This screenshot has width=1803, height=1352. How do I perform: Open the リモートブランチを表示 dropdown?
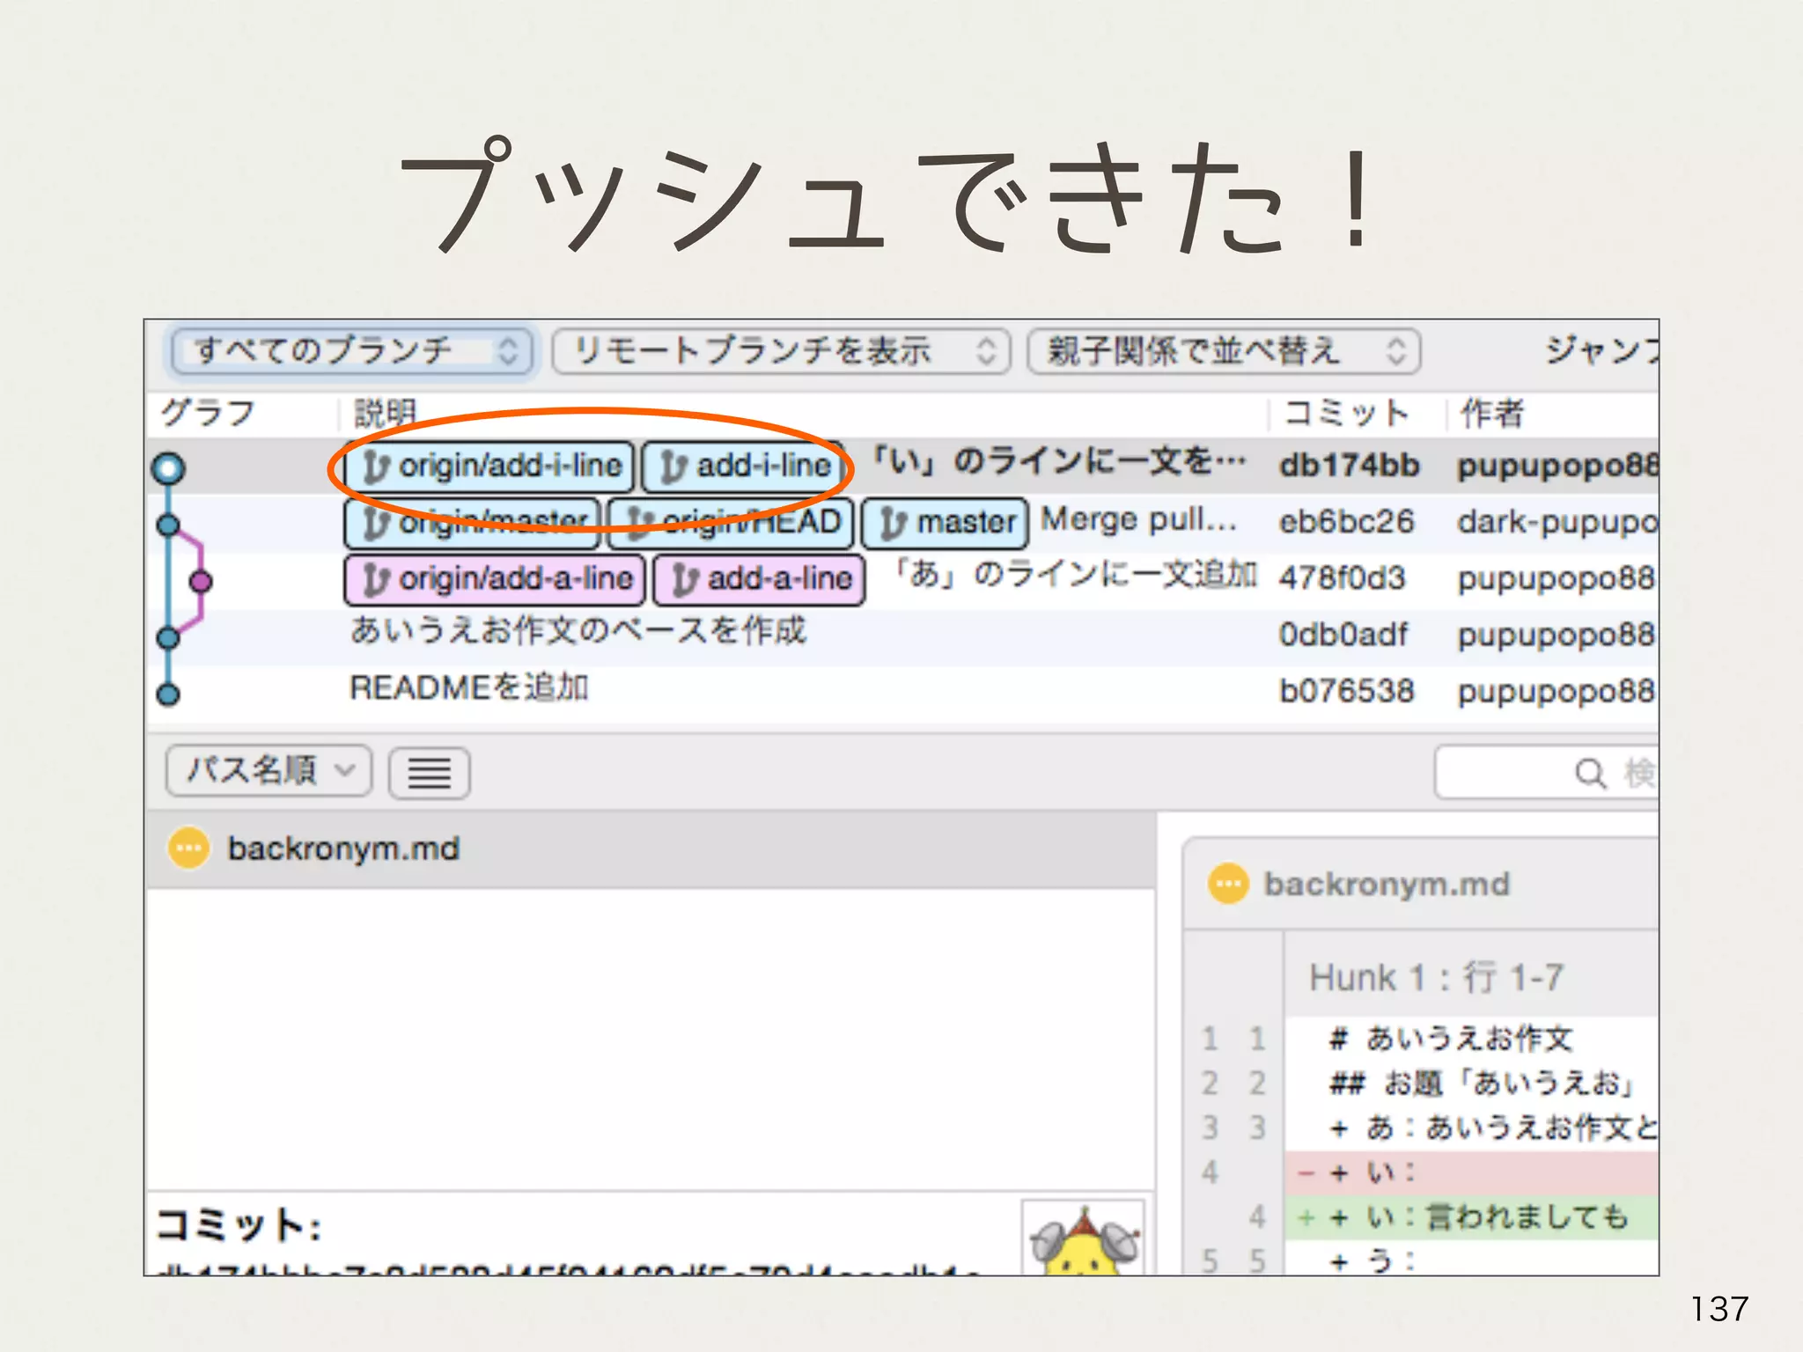(780, 351)
